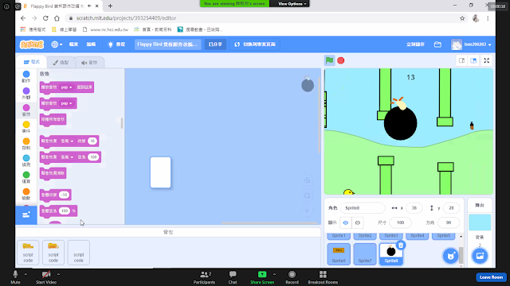Click the green flag to run project
The image size is (510, 286).
click(329, 60)
